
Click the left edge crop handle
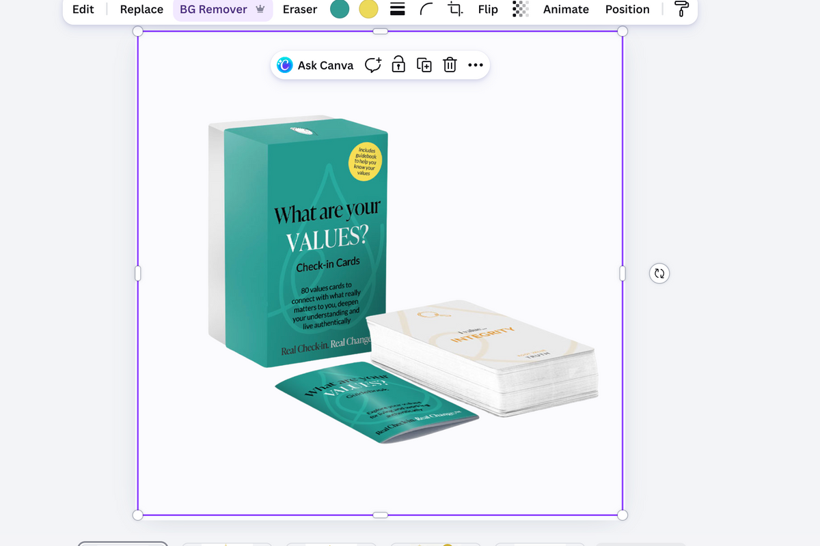137,273
